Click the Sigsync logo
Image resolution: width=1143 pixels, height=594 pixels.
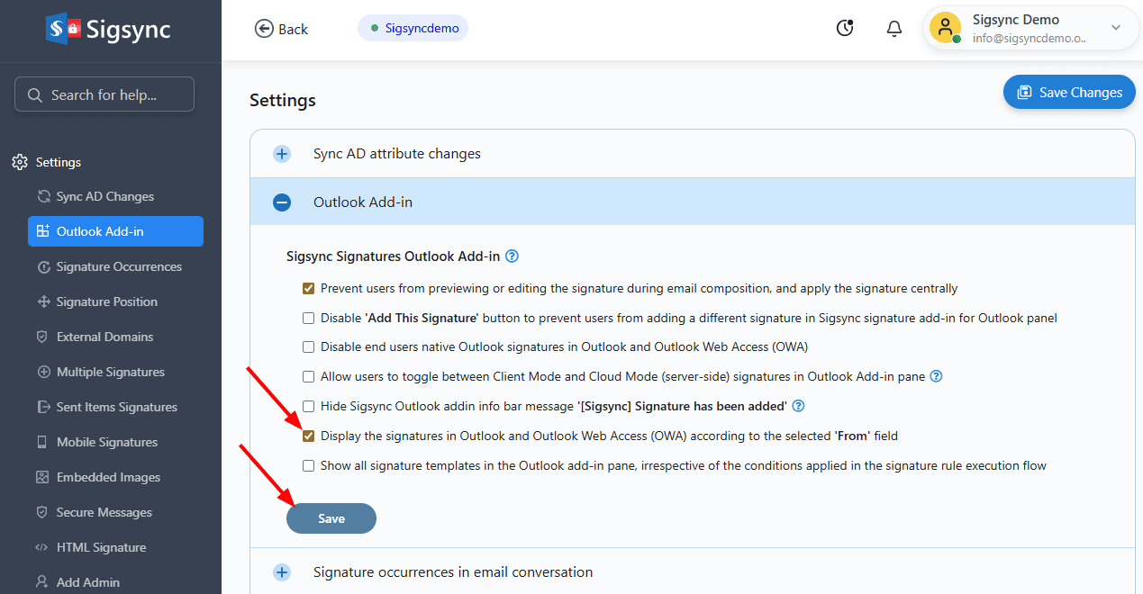(108, 30)
